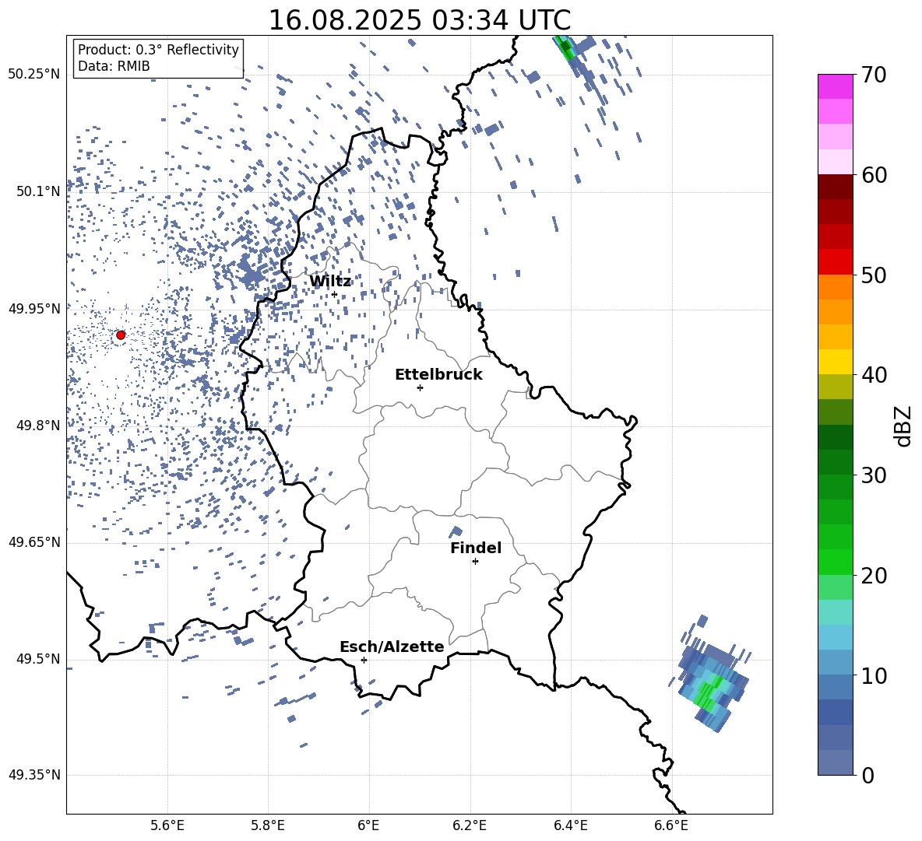The height and width of the screenshot is (841, 922).
Task: Click the 49.35°N latitude label
Action: point(34,775)
